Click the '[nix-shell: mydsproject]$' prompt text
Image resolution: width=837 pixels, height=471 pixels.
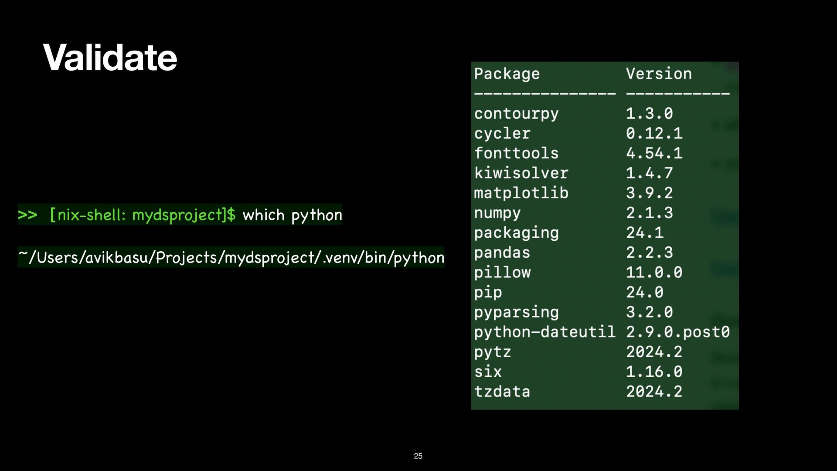[143, 215]
